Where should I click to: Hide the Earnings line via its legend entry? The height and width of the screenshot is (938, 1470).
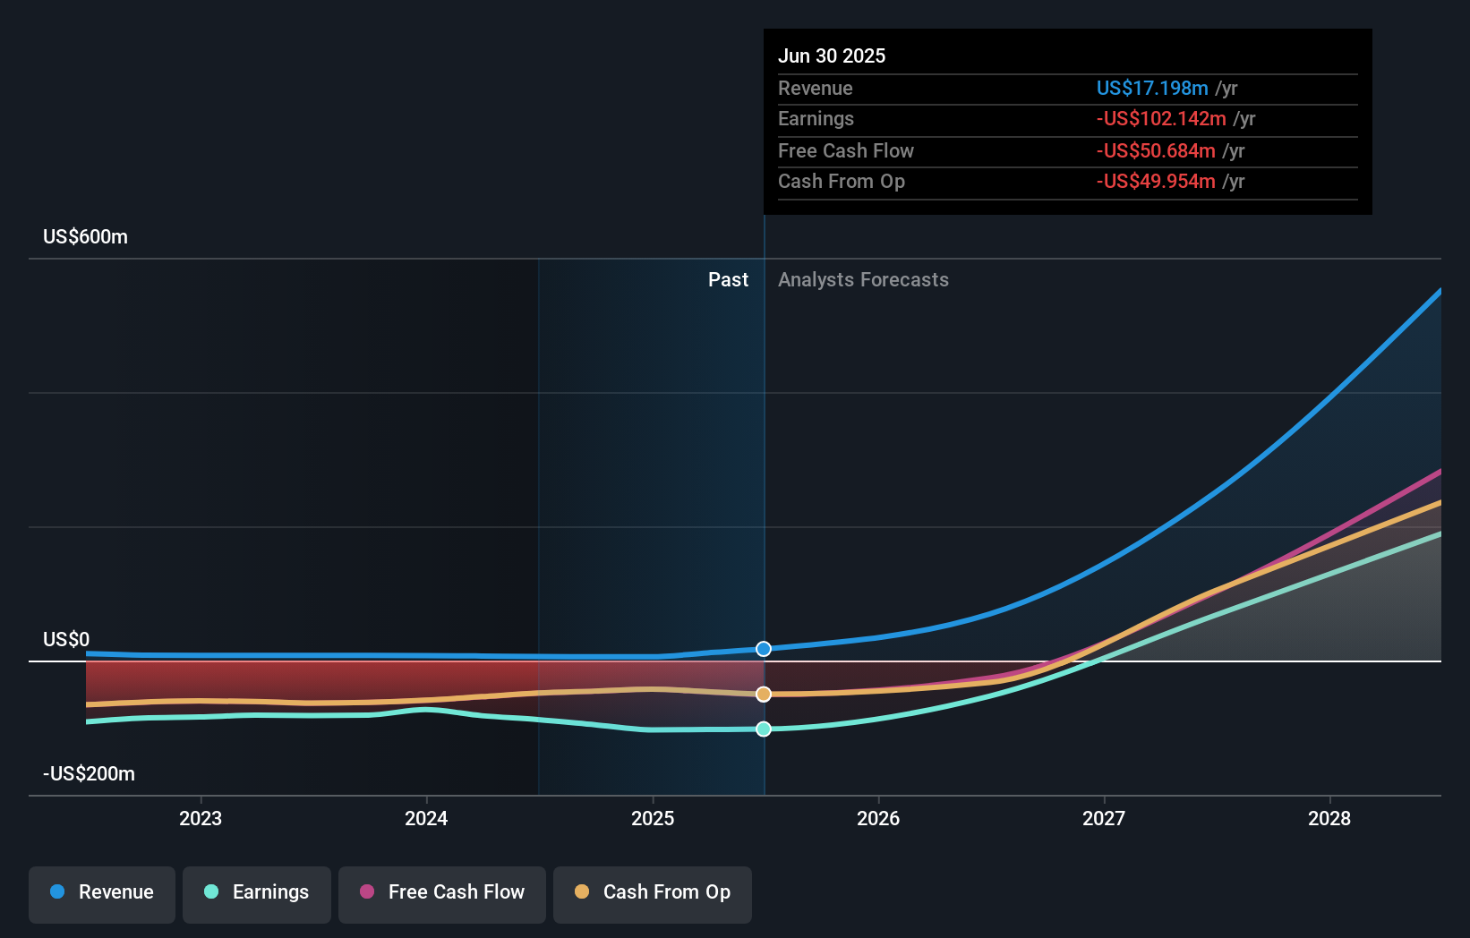256,892
